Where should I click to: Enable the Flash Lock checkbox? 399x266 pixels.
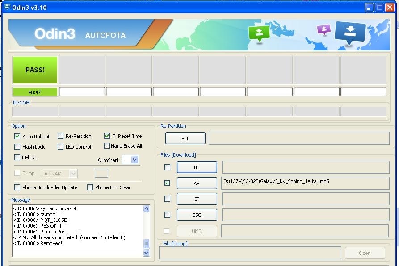pyautogui.click(x=17, y=146)
